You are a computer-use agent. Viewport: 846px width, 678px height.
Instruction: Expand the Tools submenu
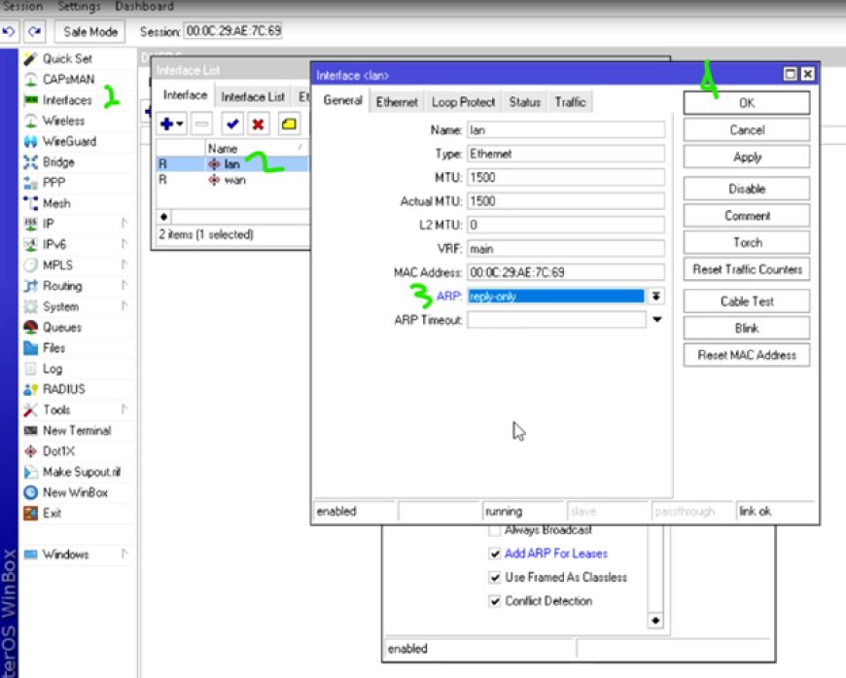124,410
